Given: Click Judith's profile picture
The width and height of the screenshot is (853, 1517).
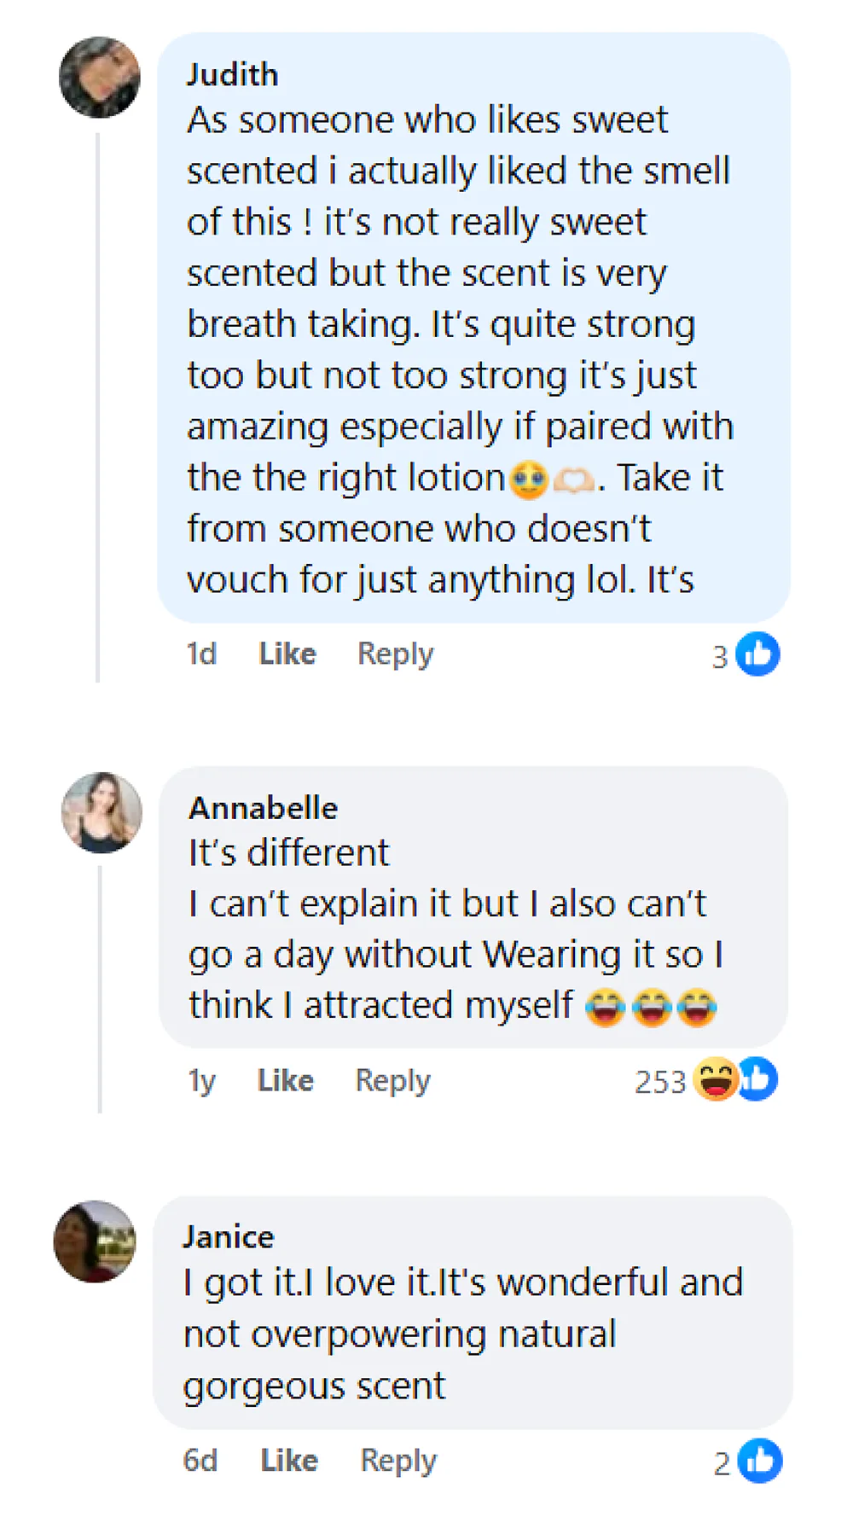Looking at the screenshot, I should point(100,78).
